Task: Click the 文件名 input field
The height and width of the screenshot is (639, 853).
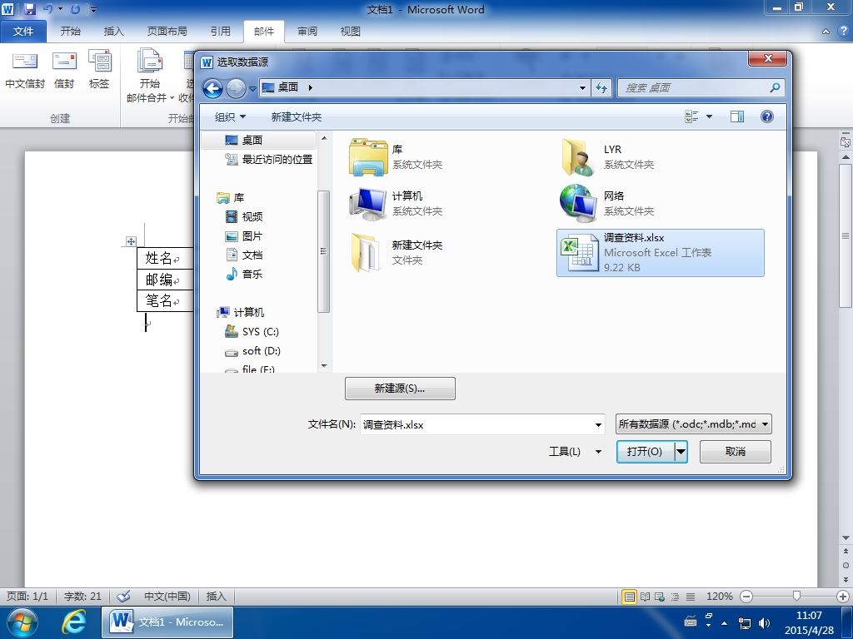Action: tap(476, 424)
